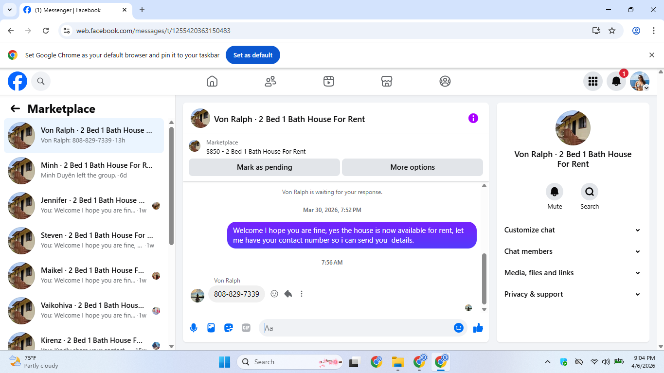Click the large listing photo in info panel

coord(573,128)
